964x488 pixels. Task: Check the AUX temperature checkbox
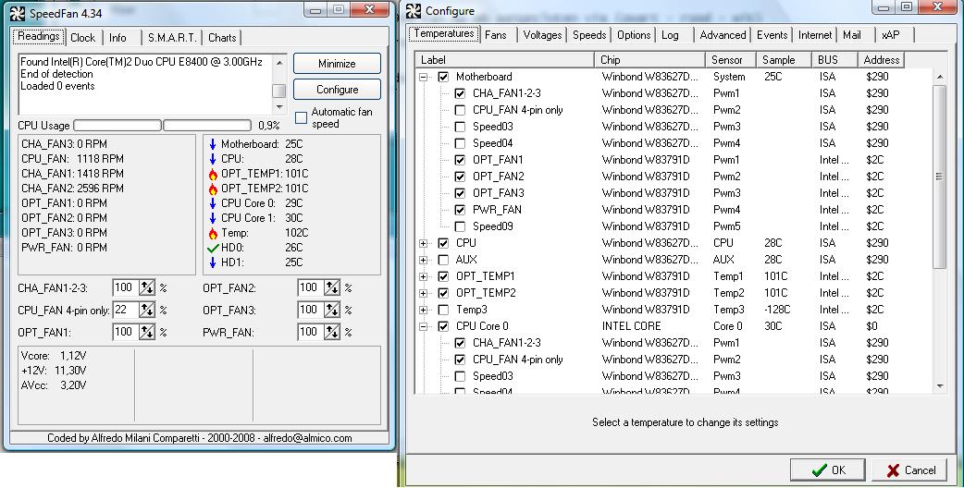443,260
